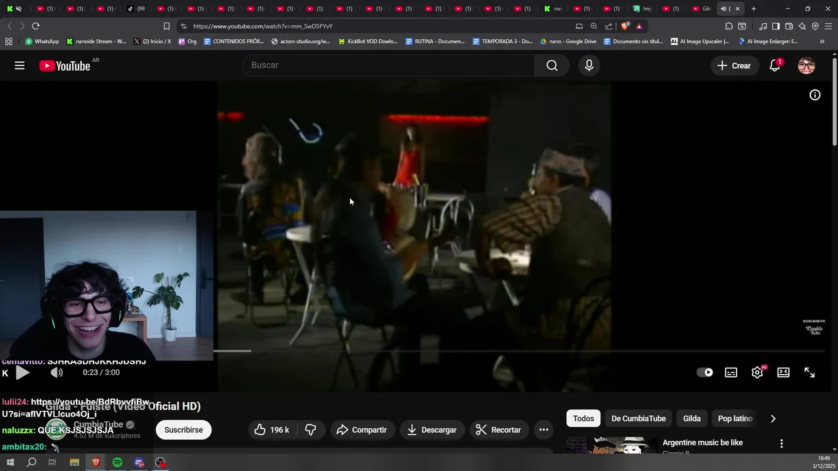The image size is (838, 471).
Task: Go back in browser history
Action: [x=9, y=26]
